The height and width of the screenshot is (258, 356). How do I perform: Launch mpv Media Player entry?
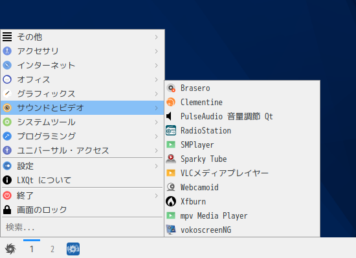242,215
